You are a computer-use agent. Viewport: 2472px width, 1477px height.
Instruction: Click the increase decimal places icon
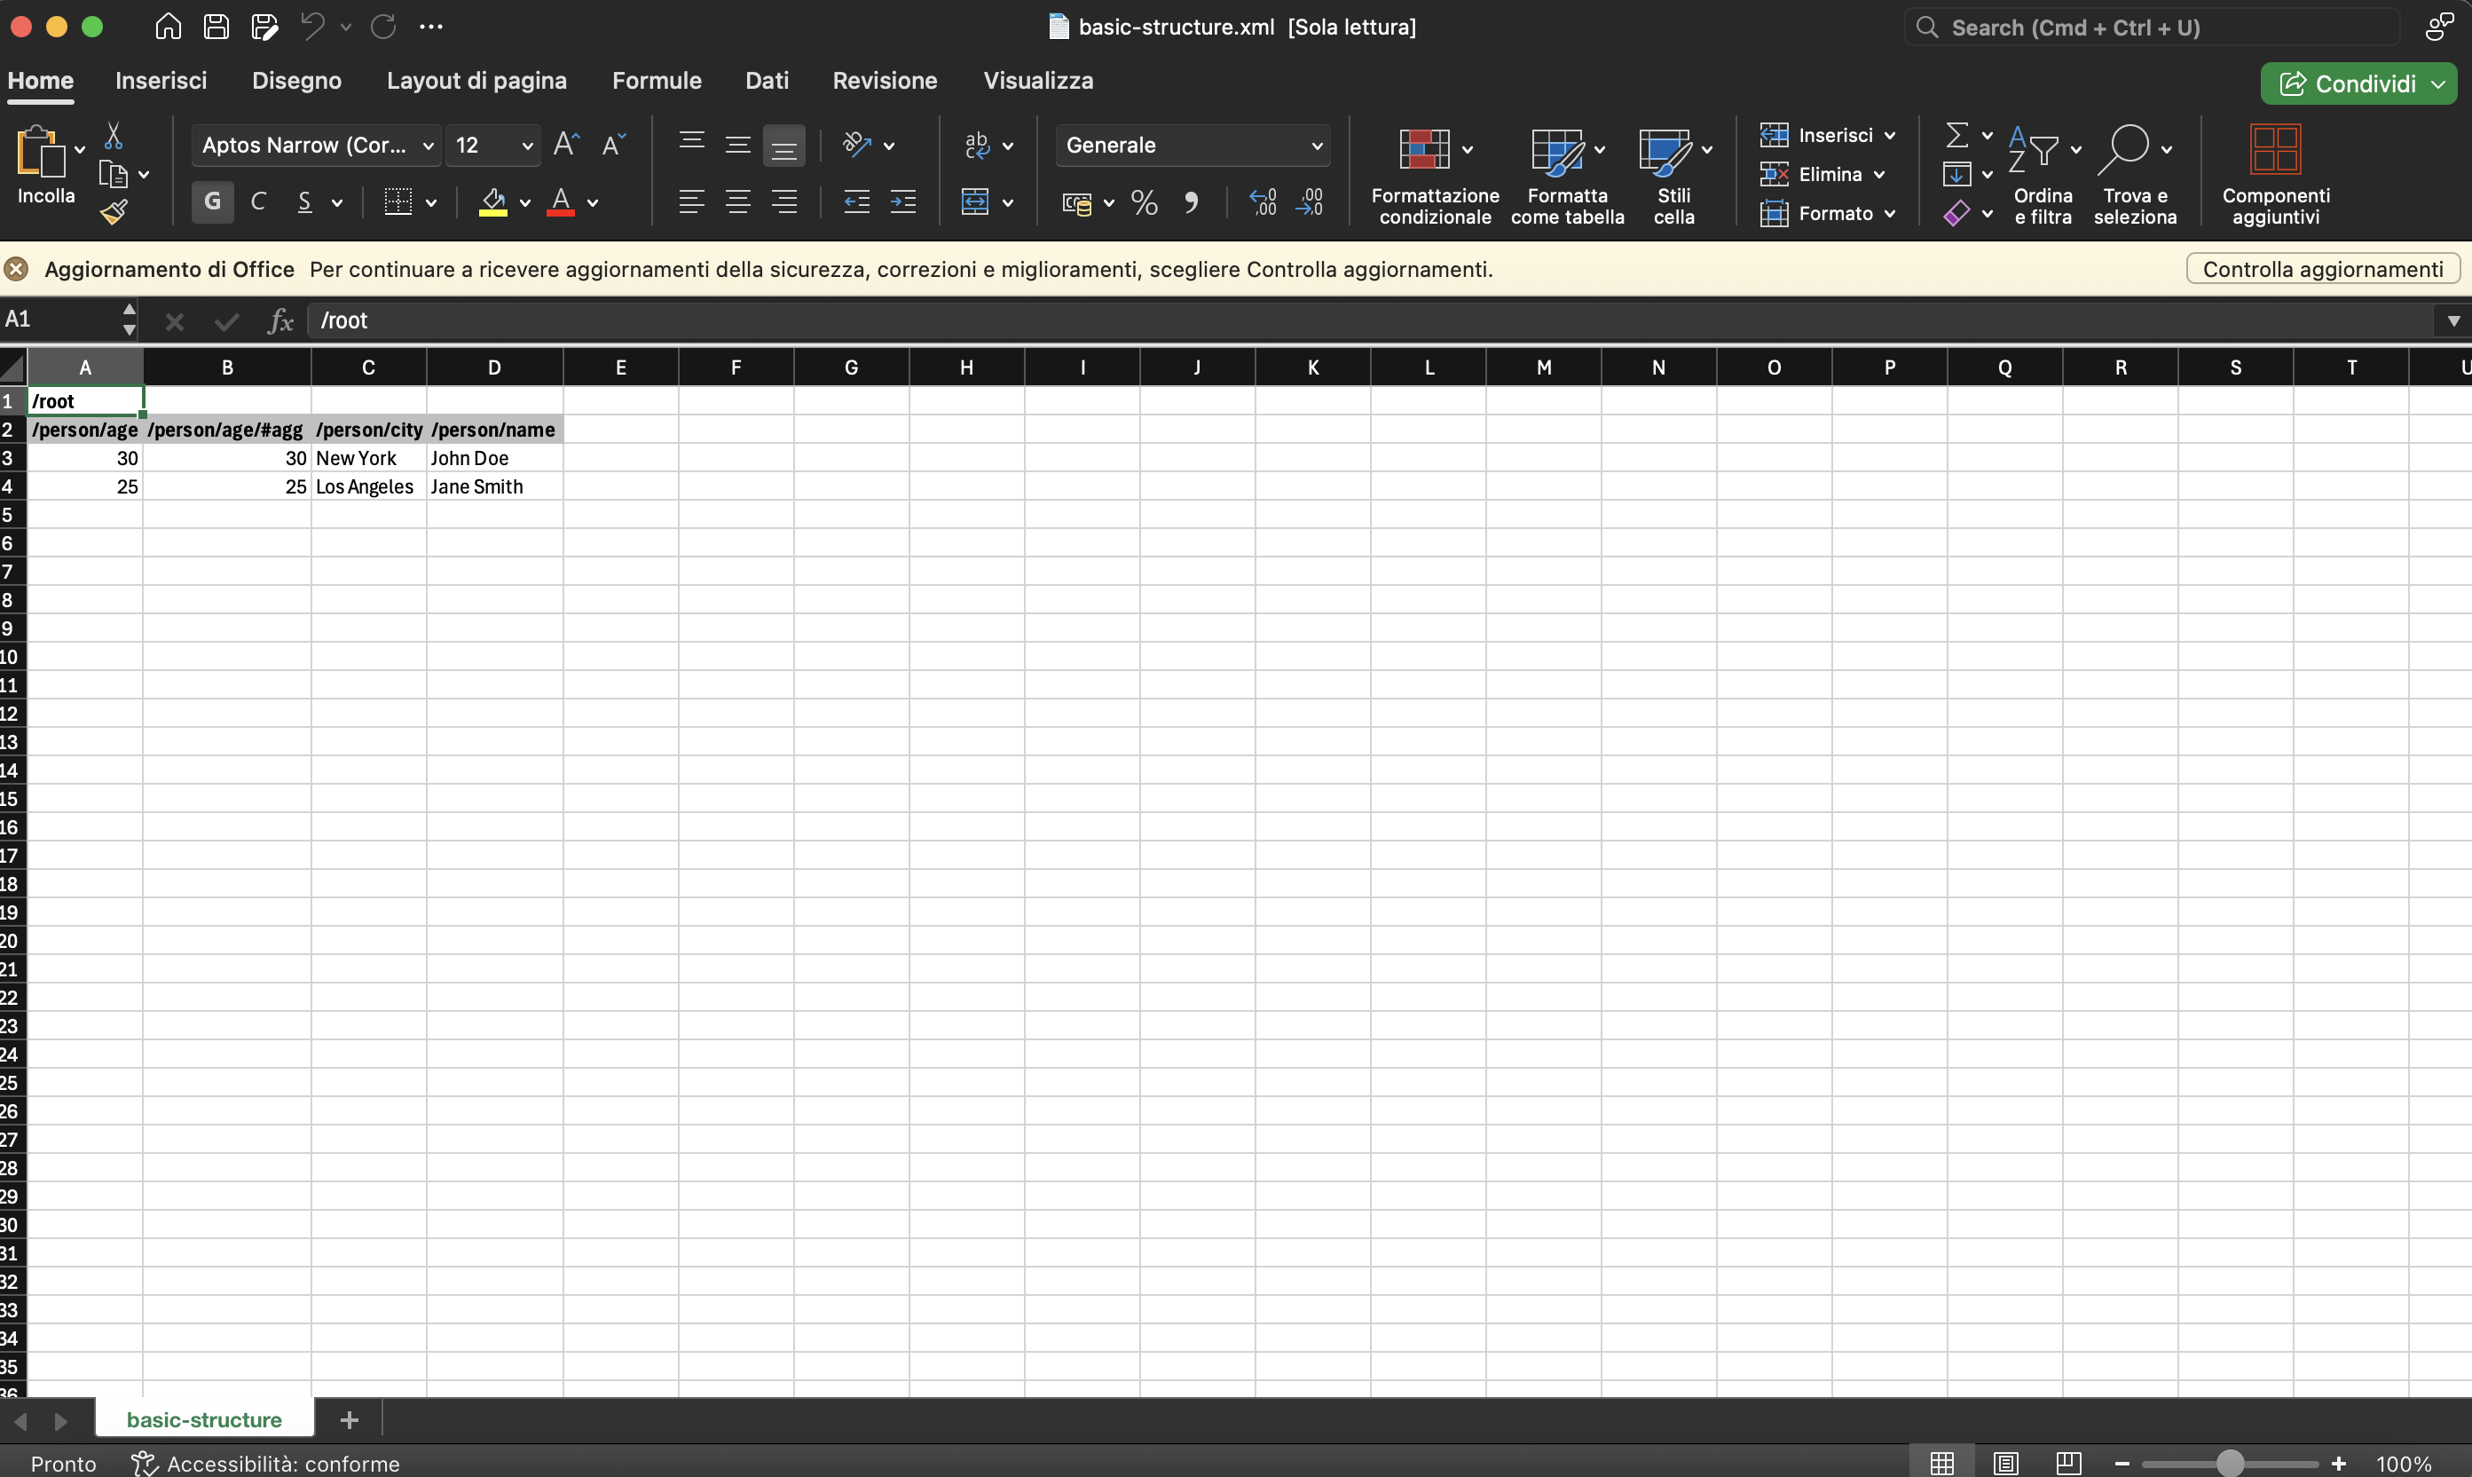click(1263, 203)
